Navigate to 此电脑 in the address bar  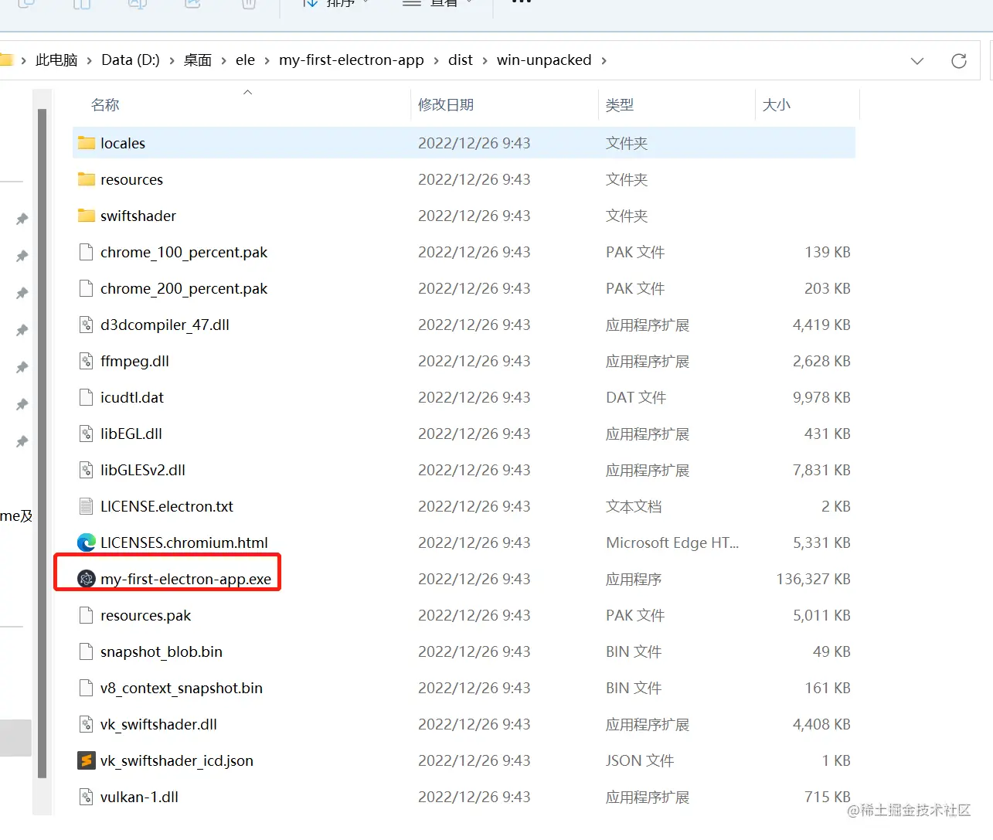pos(56,60)
